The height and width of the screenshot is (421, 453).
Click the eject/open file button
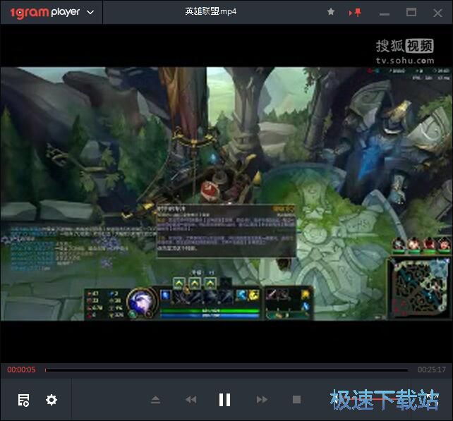[x=155, y=400]
